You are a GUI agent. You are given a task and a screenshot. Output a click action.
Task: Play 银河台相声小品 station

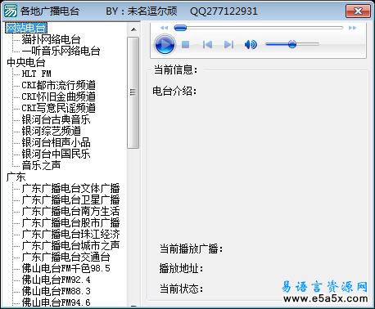coord(56,142)
